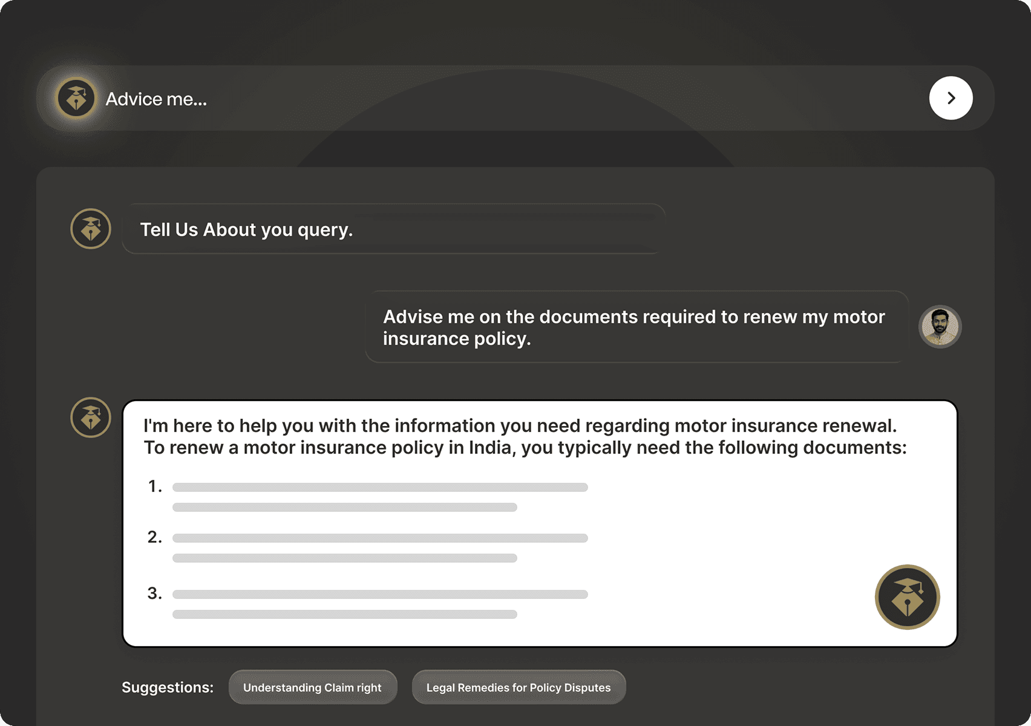Submit the chat using the arrow button

click(x=951, y=97)
